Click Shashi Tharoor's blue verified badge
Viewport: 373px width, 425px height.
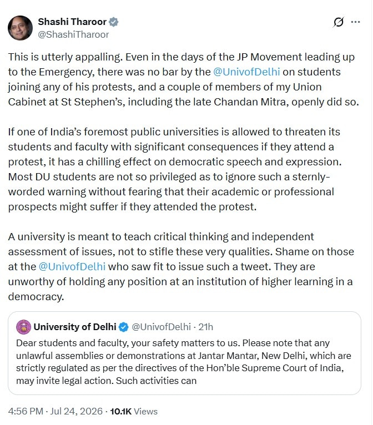pos(114,22)
